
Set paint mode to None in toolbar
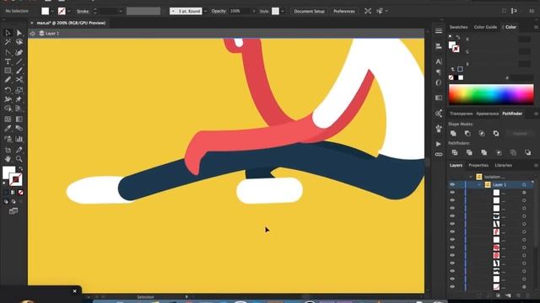point(20,193)
